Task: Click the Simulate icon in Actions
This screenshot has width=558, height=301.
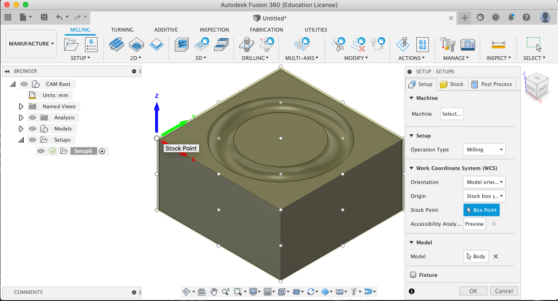Action: (403, 45)
